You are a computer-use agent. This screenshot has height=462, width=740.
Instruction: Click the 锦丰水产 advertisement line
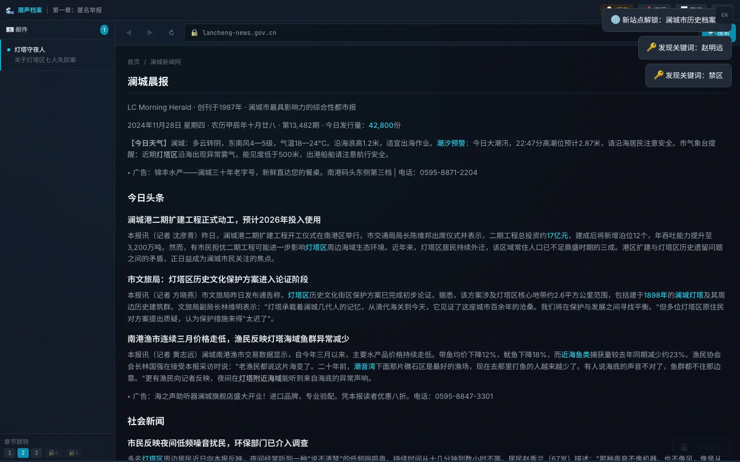click(303, 172)
